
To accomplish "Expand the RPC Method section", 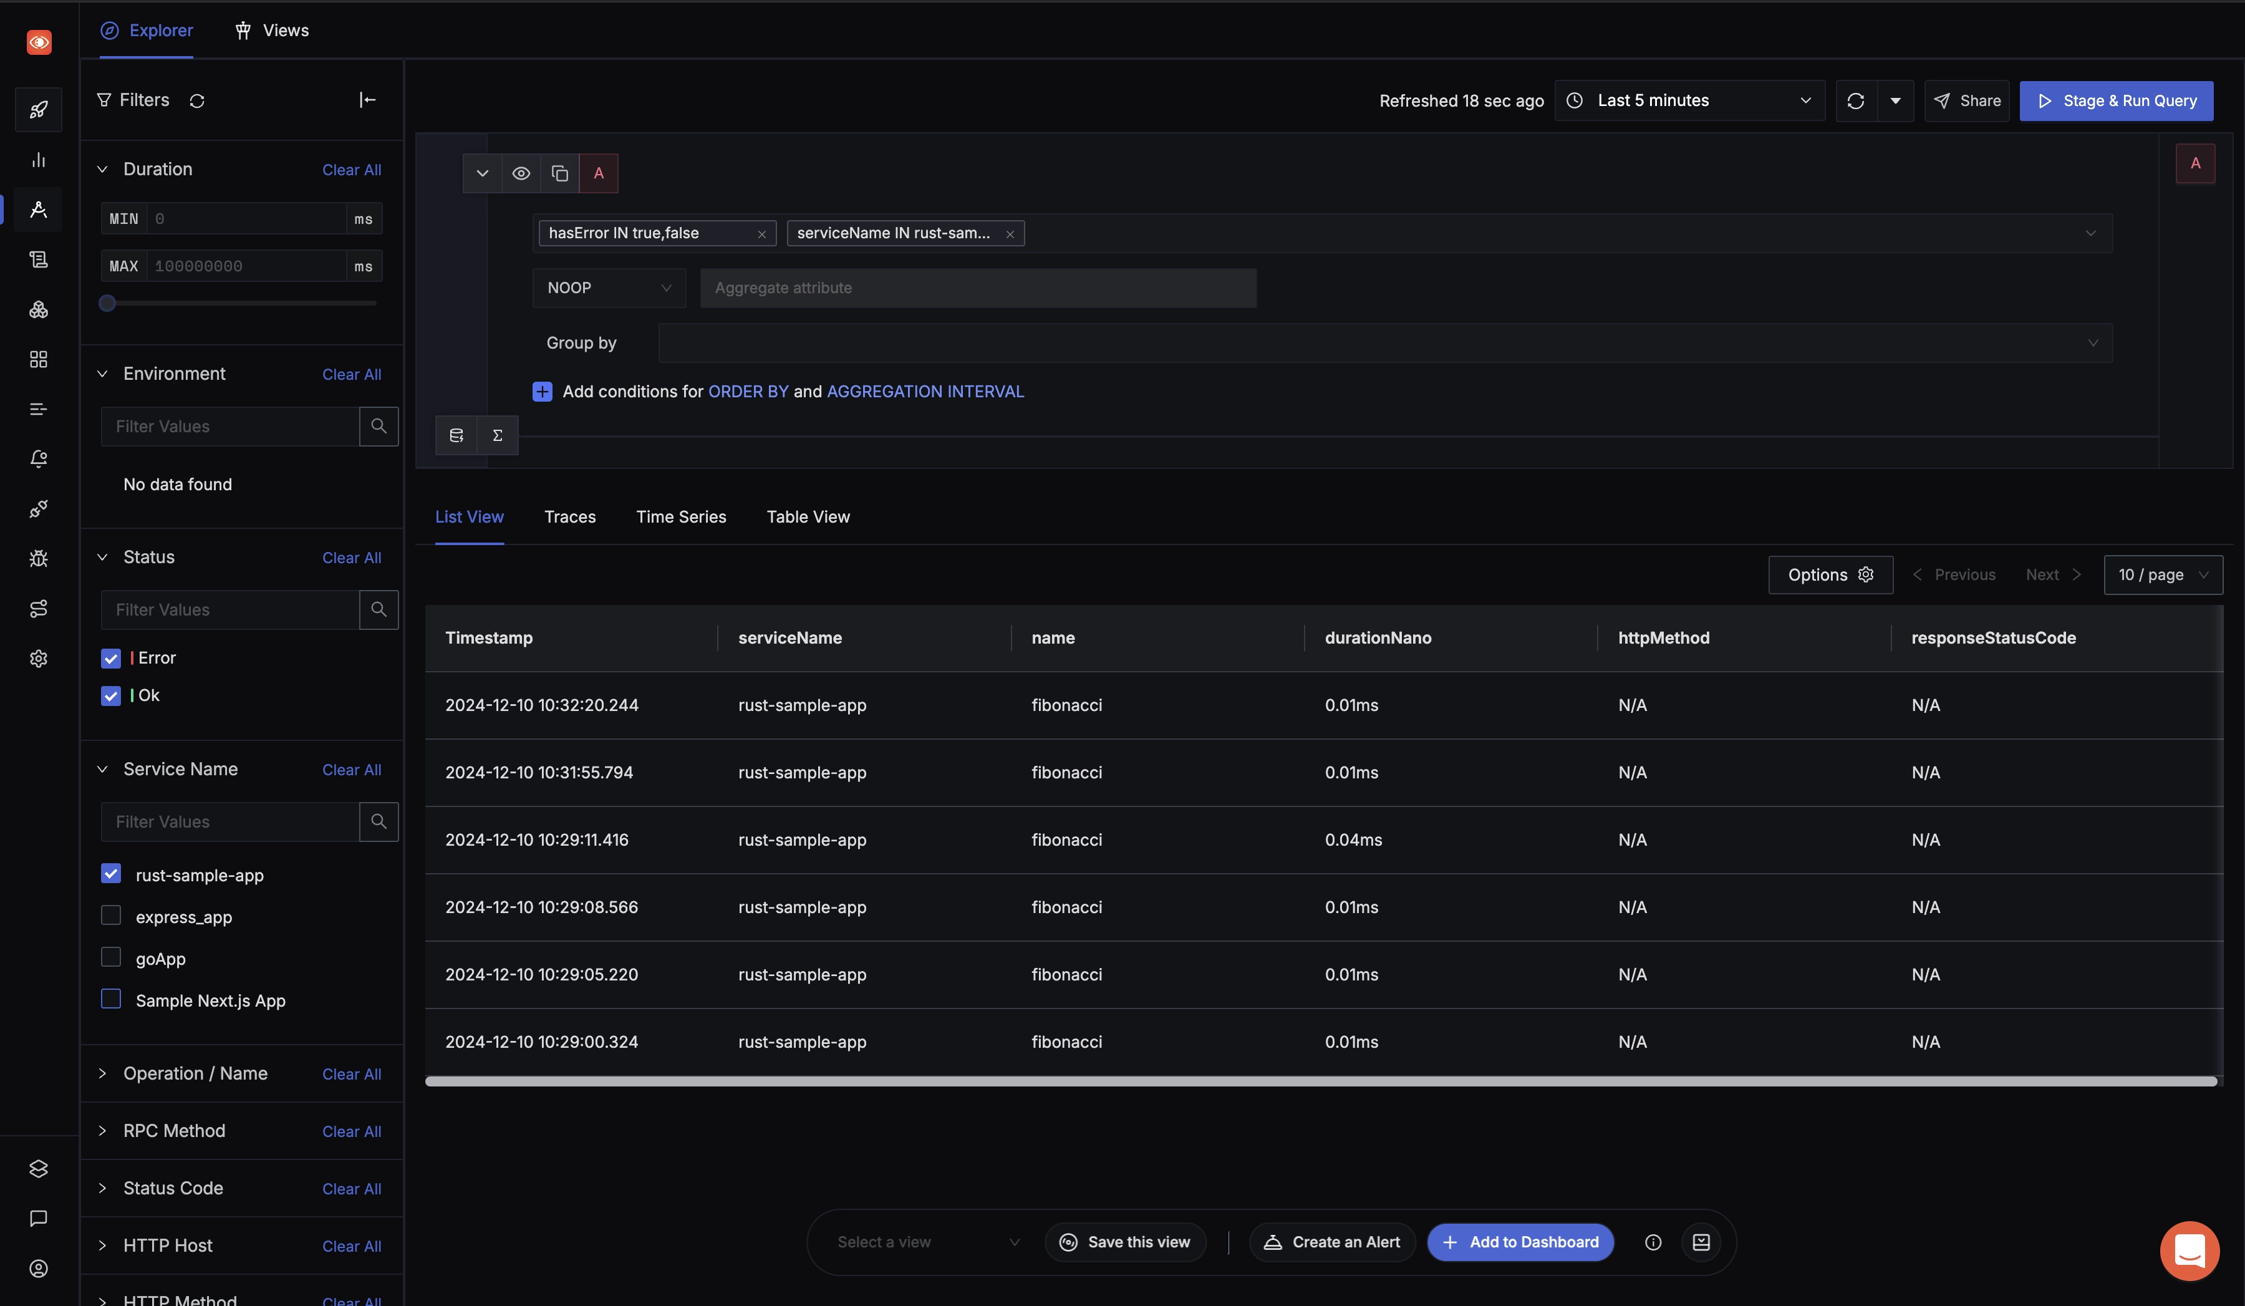I will [x=102, y=1131].
